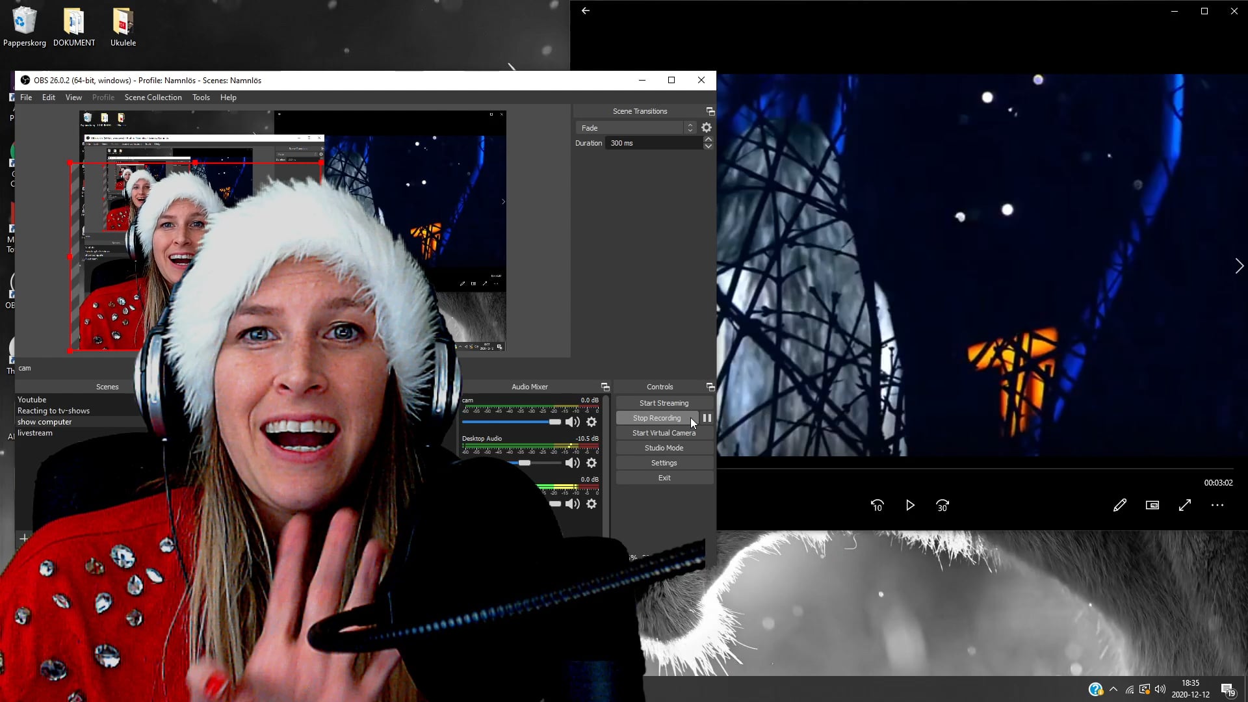1248x702 pixels.
Task: Skip forward 30 seconds in video player
Action: point(942,505)
